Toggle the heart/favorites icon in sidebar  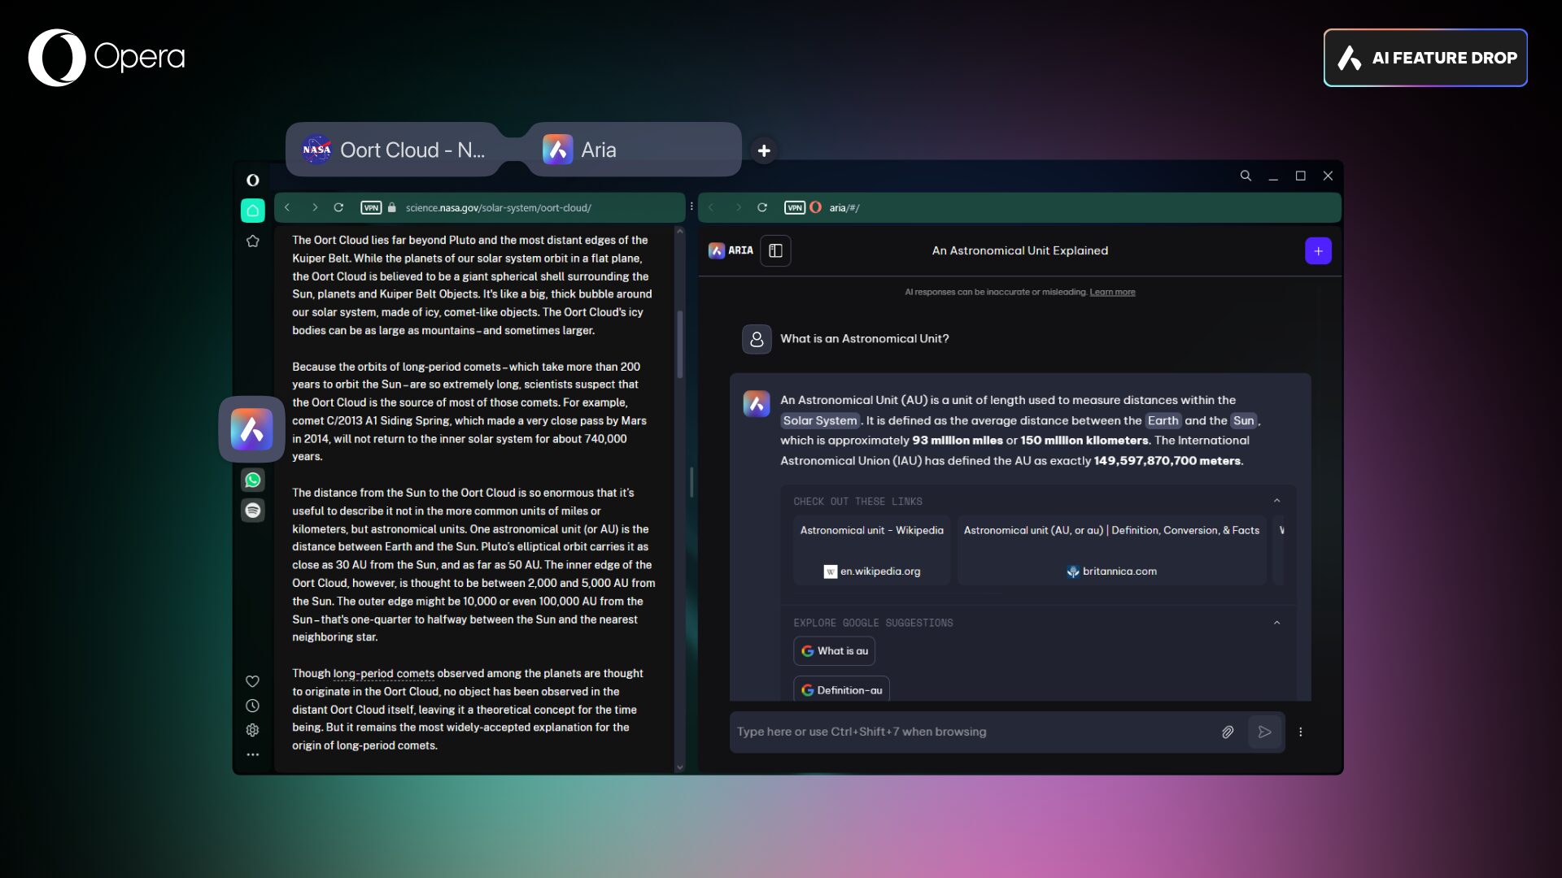point(252,680)
